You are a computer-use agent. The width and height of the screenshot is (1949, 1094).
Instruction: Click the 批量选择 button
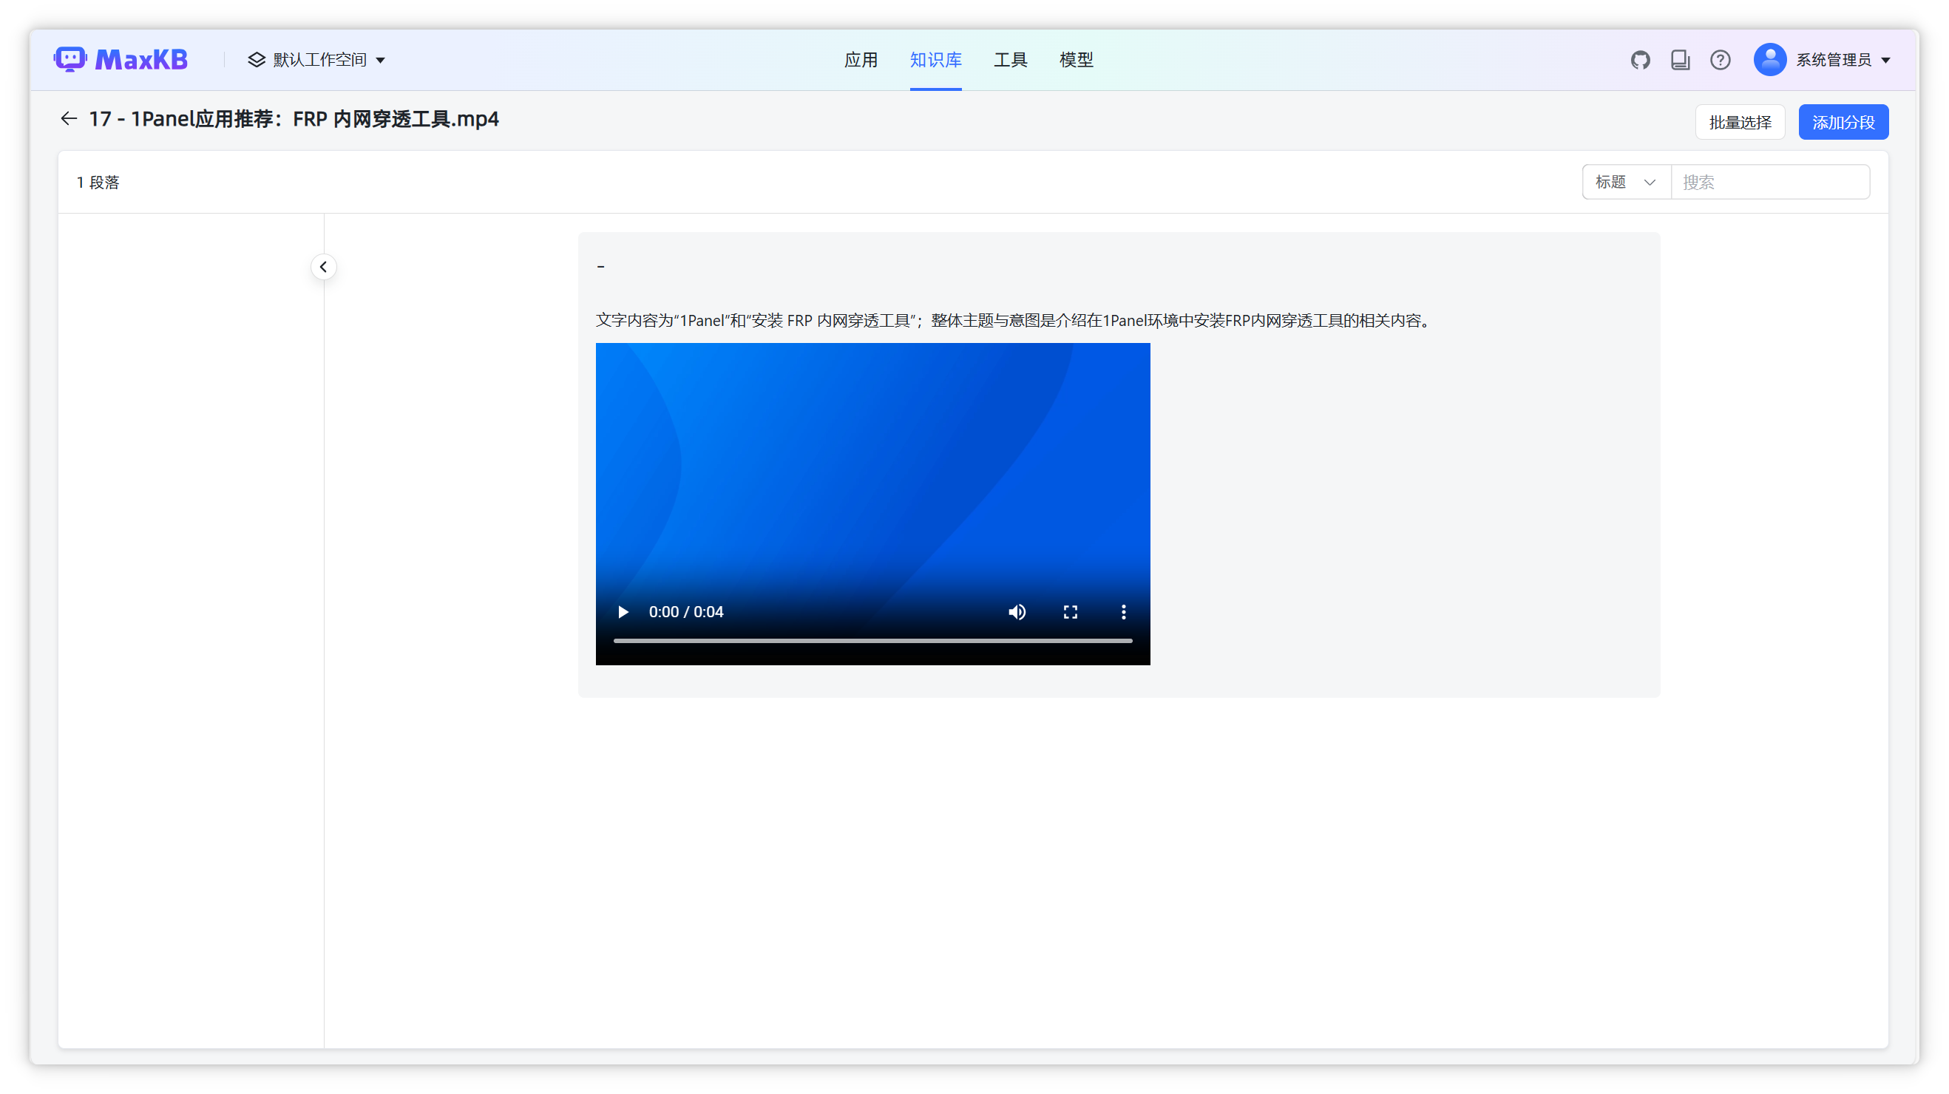pyautogui.click(x=1740, y=122)
